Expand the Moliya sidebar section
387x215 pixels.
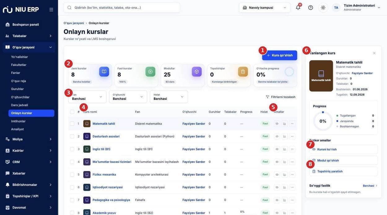point(29,139)
